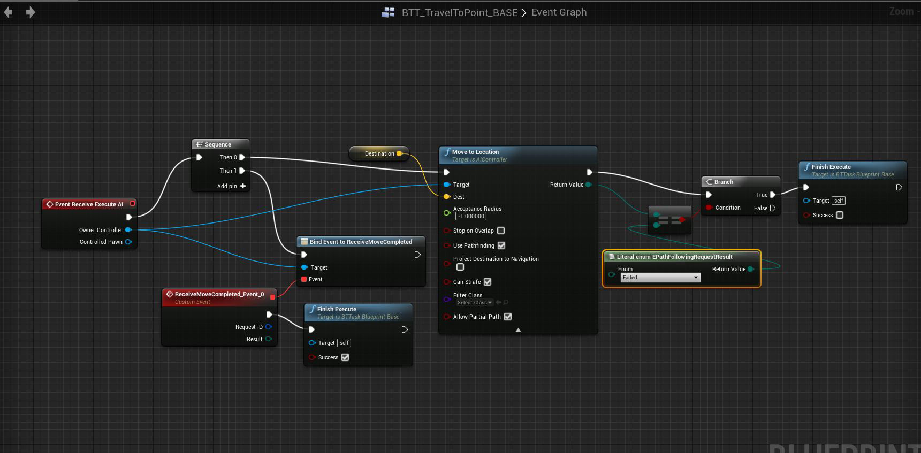Click the Event Graph breadcrumb
Screen dimensions: 921x453
(559, 12)
